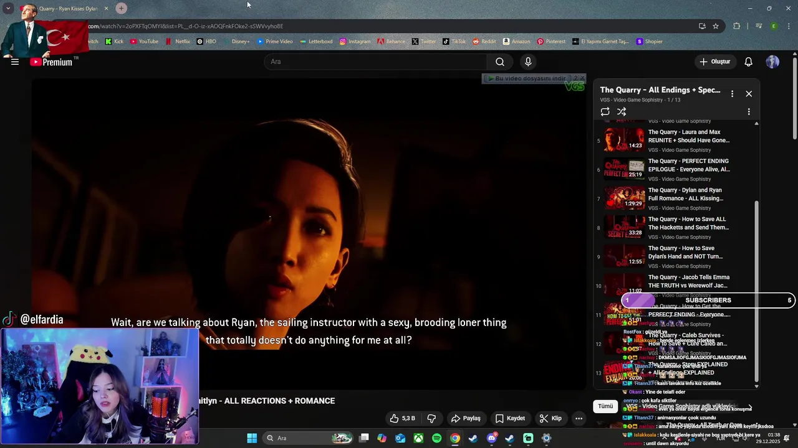Image resolution: width=798 pixels, height=448 pixels.
Task: Open playlist options below header
Action: (749, 111)
